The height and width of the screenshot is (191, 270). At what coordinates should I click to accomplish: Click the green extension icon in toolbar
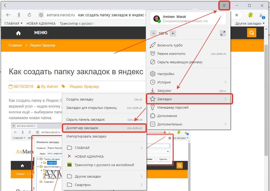coord(250,15)
